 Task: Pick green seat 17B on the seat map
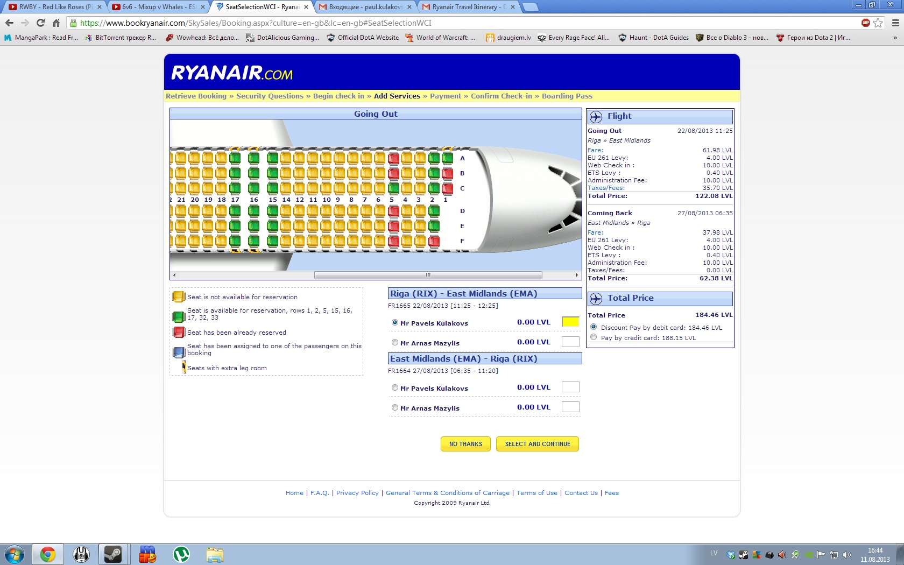click(x=235, y=173)
